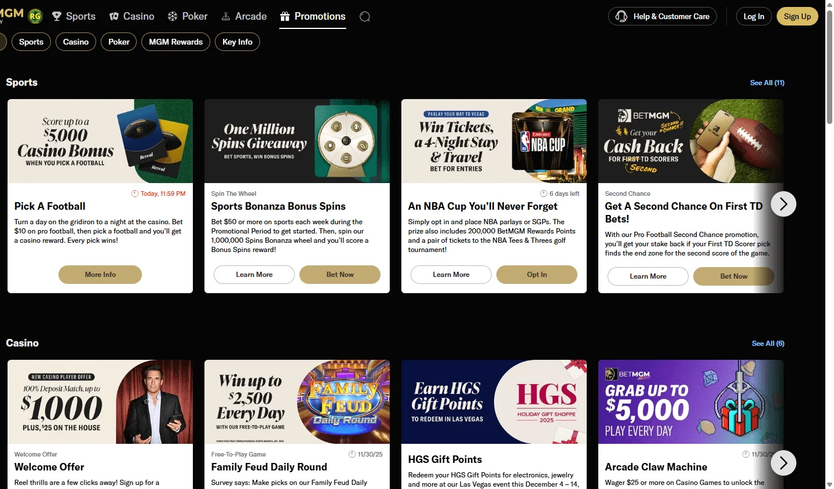This screenshot has height=489, width=834.
Task: Open the Family Feud Daily Round banner
Action: pyautogui.click(x=297, y=402)
